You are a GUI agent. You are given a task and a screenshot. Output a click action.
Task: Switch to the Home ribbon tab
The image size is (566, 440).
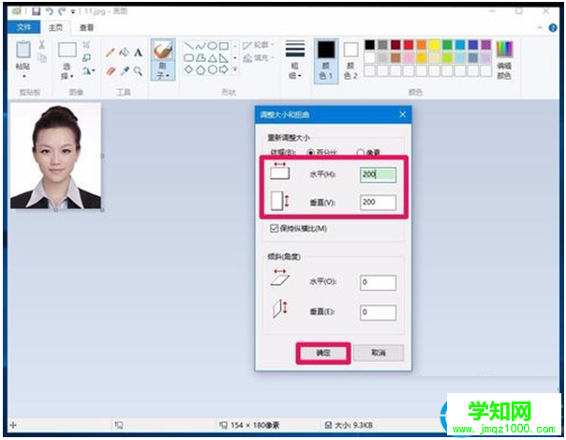point(55,27)
